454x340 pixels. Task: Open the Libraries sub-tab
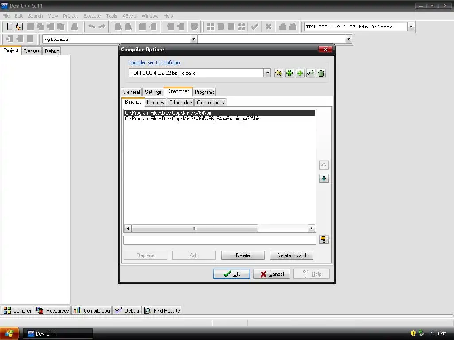155,103
